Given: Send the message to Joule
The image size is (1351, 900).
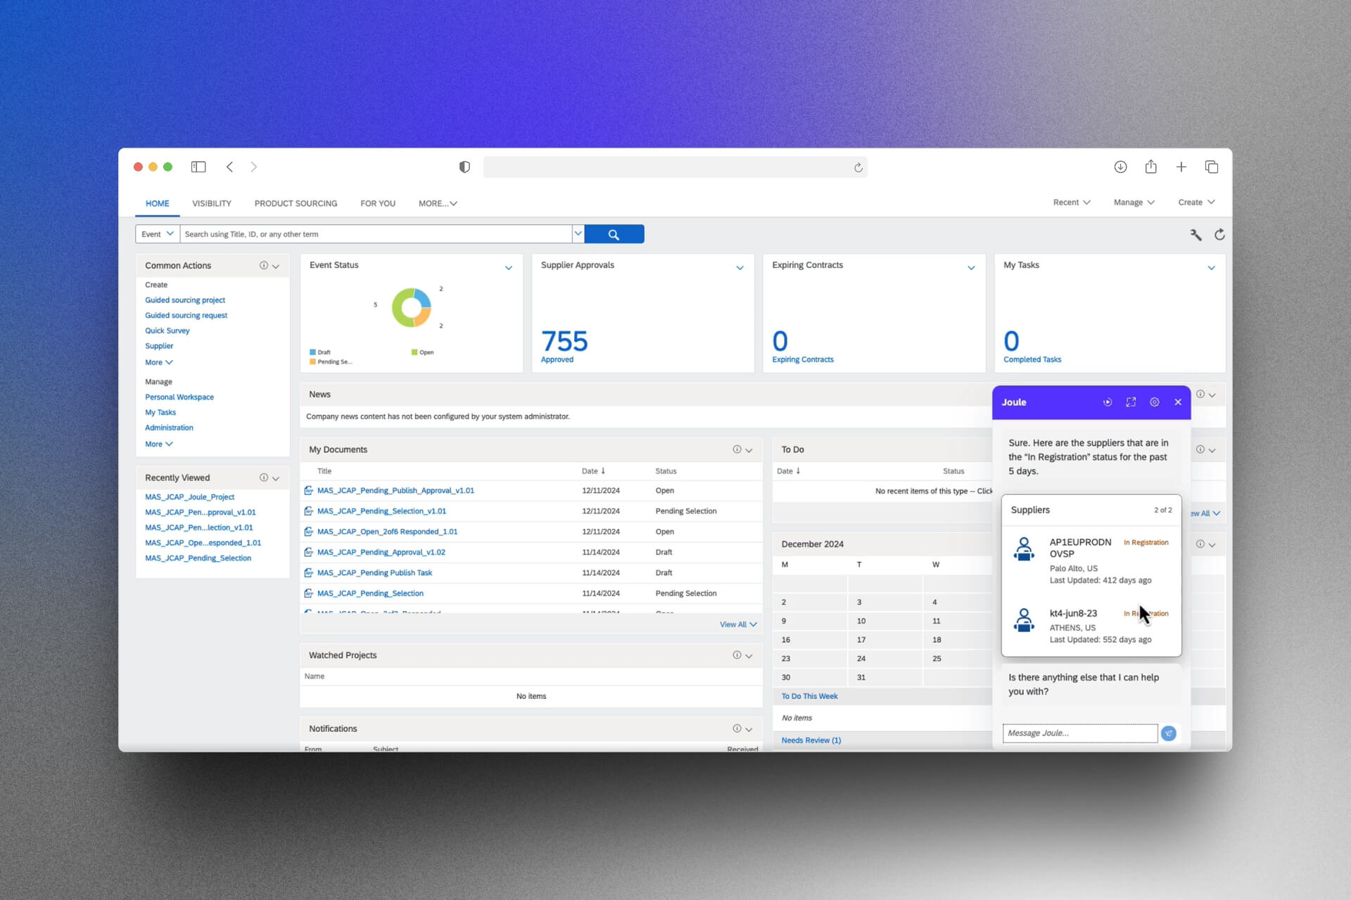Looking at the screenshot, I should (1168, 733).
